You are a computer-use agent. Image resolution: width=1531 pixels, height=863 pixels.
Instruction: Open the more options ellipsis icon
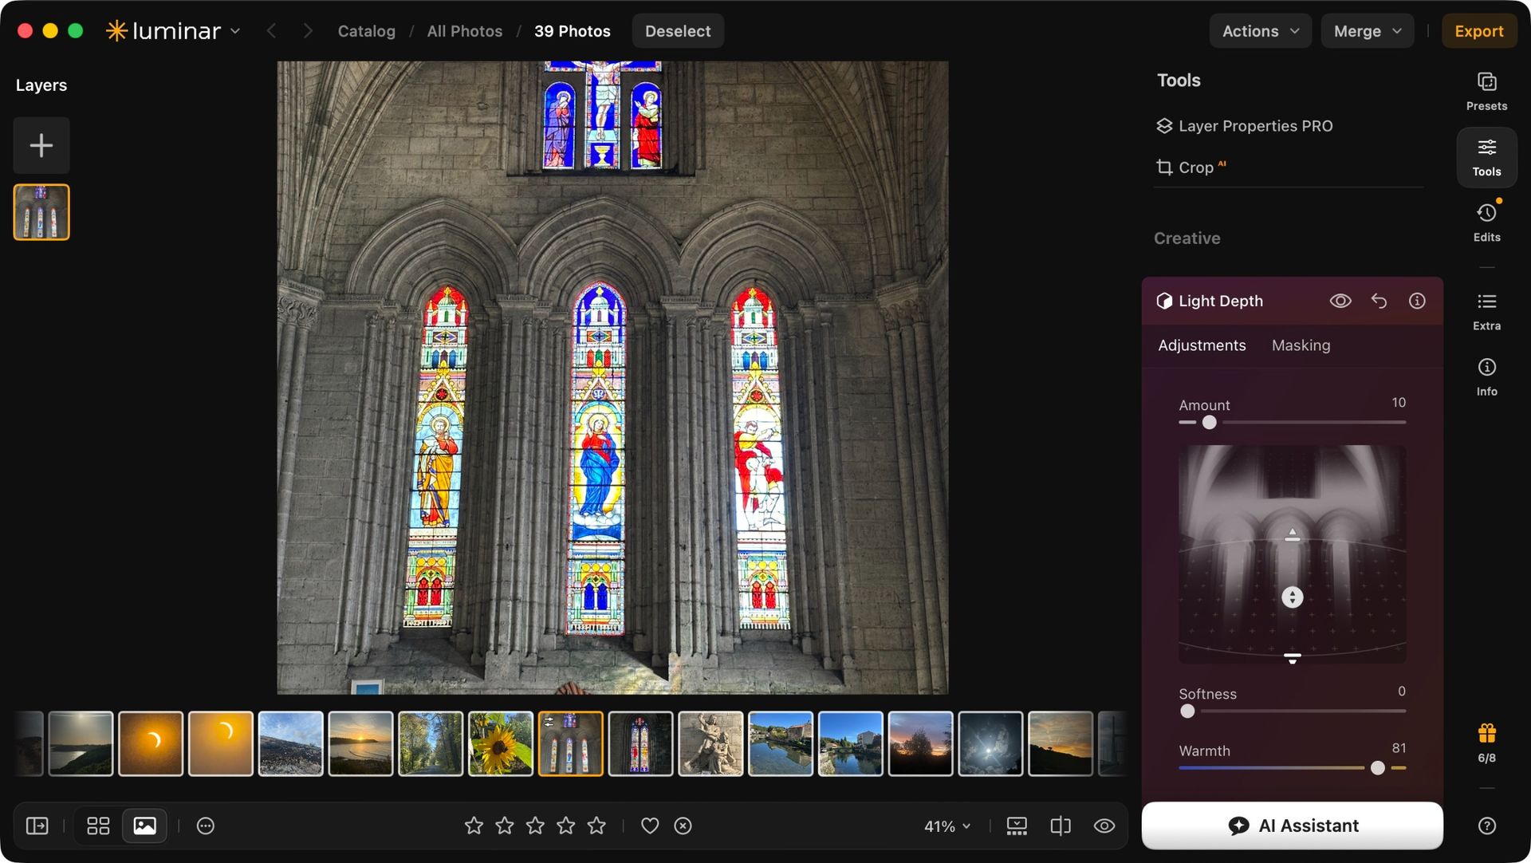pos(206,826)
